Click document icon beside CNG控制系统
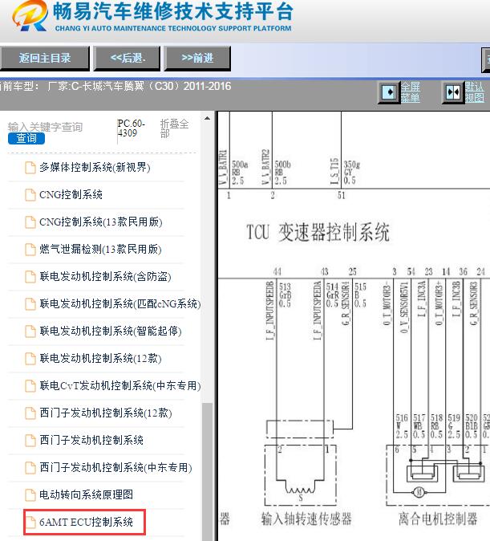Viewport: 490px width, 541px height. 30,195
